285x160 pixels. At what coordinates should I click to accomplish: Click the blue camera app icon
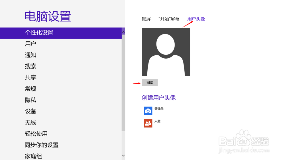(x=148, y=111)
